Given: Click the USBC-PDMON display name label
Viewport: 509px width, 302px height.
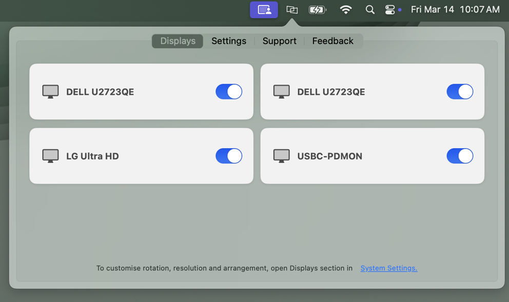Looking at the screenshot, I should pyautogui.click(x=329, y=156).
